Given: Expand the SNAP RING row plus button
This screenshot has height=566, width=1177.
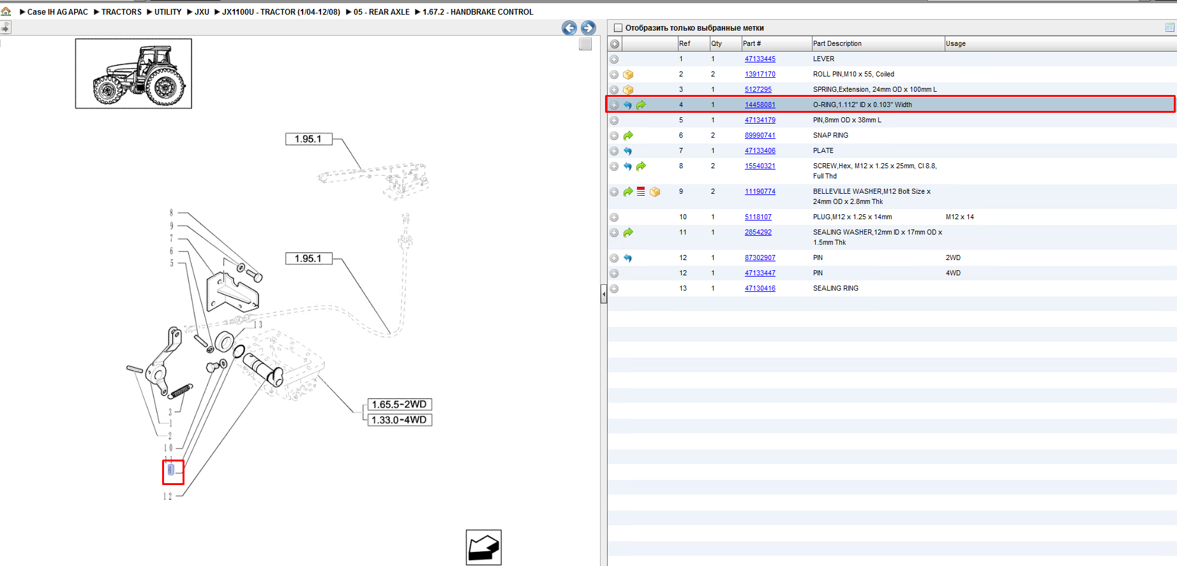Looking at the screenshot, I should 614,136.
